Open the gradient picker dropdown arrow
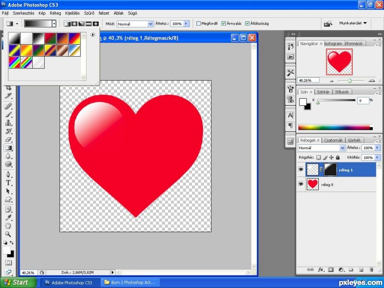Viewport: 384px width, 288px height. tap(54, 23)
